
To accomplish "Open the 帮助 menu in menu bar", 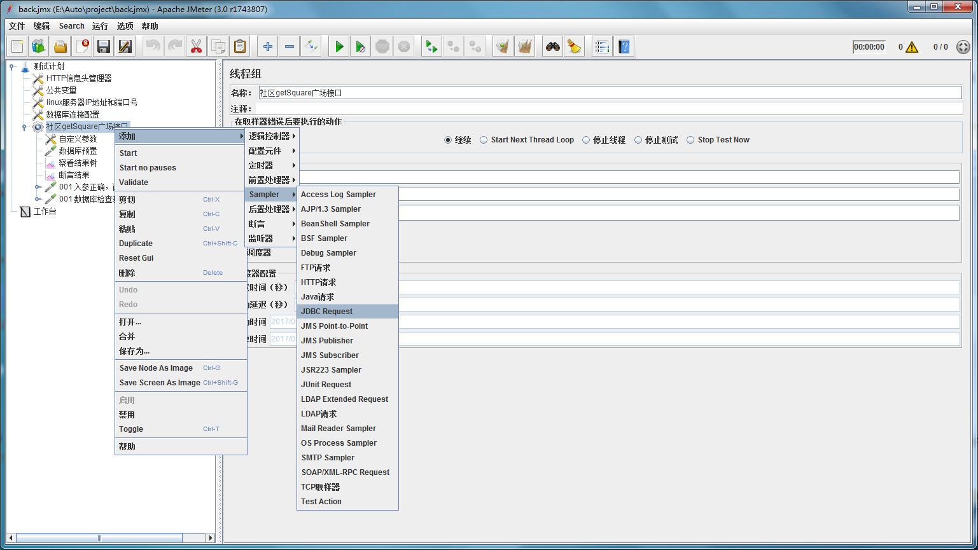I will tap(150, 26).
